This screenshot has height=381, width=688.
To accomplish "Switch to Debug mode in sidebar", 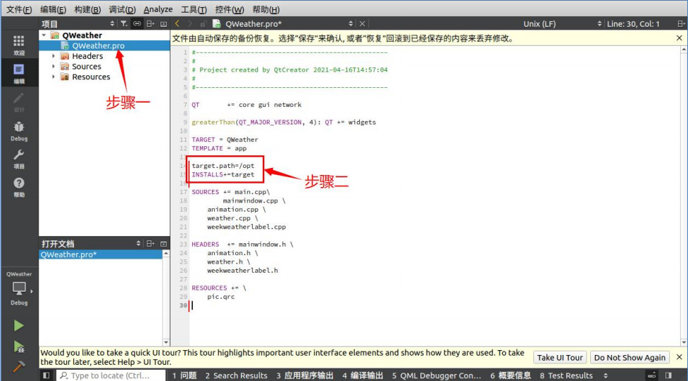I will 19,131.
